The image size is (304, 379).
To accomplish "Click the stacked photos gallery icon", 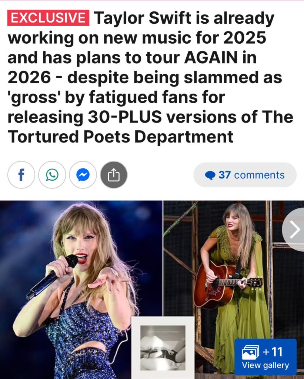I will click(251, 352).
